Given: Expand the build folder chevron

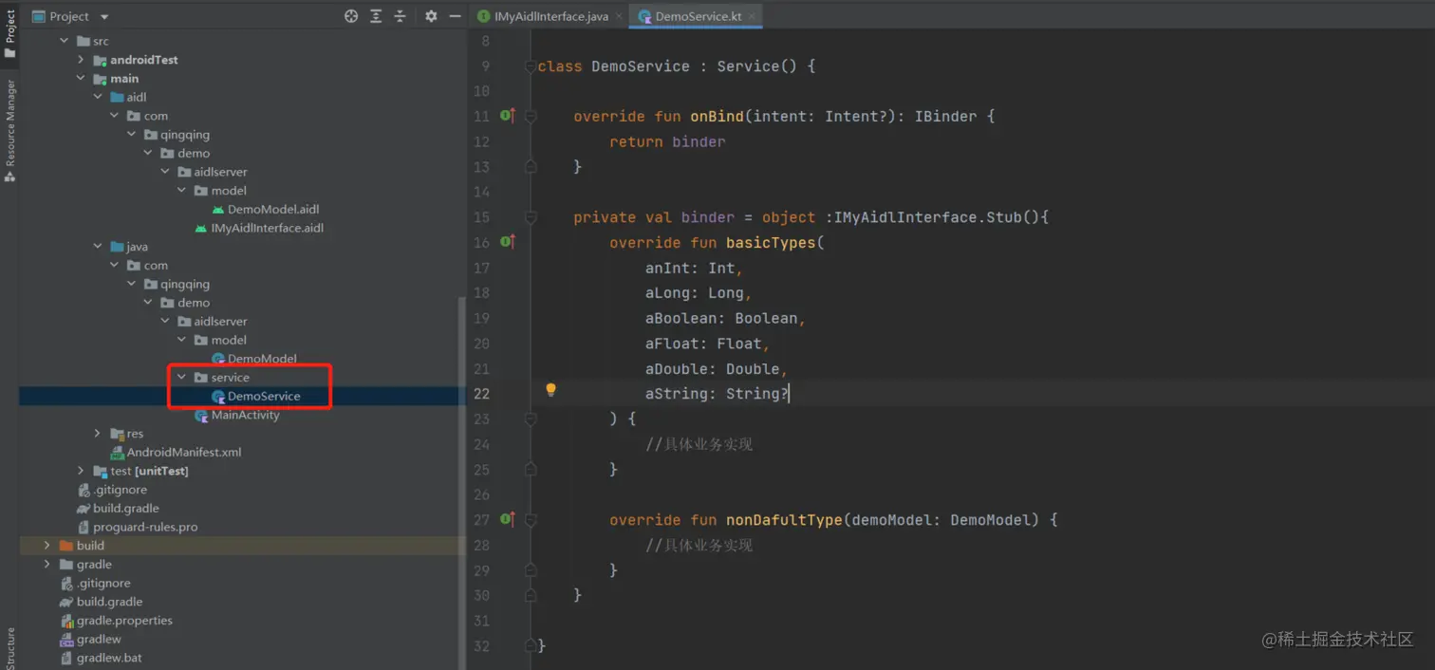Looking at the screenshot, I should (47, 546).
